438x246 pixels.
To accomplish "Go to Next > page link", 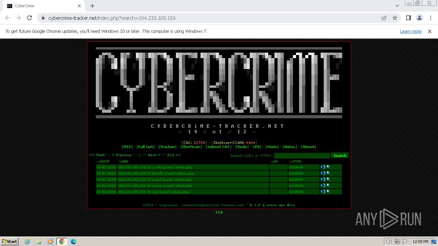I will point(154,155).
